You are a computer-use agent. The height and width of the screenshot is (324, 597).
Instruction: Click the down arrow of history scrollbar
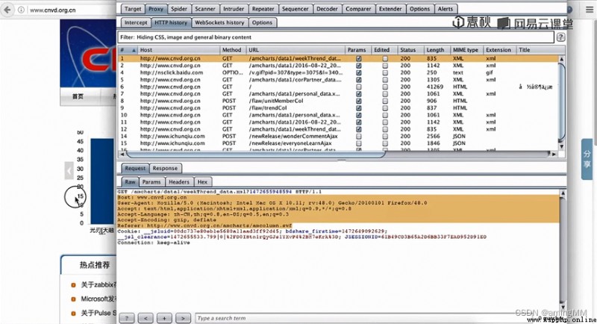[x=562, y=146]
